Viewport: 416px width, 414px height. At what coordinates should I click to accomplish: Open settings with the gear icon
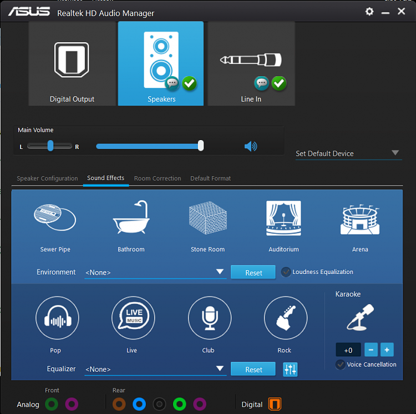369,12
